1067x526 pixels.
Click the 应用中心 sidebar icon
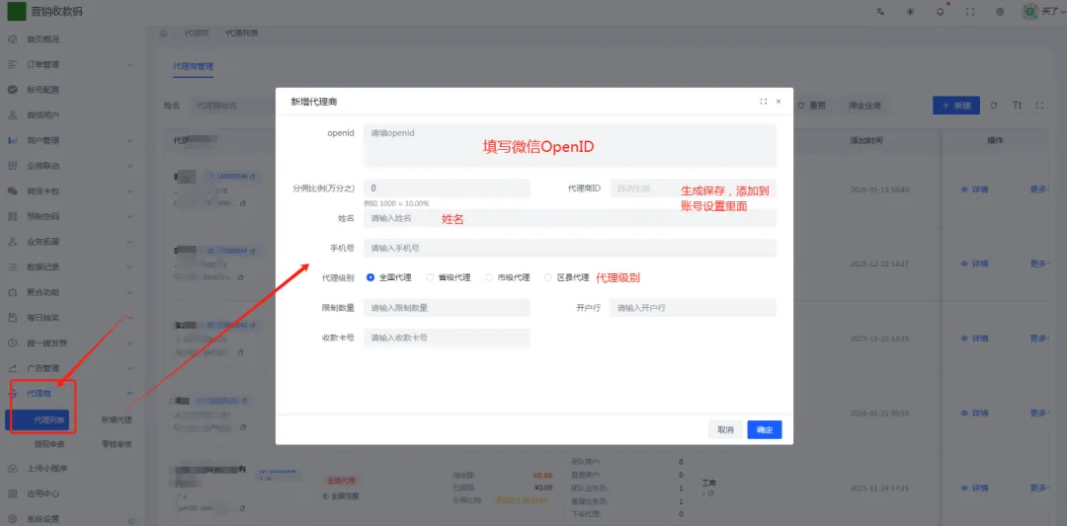coord(12,493)
